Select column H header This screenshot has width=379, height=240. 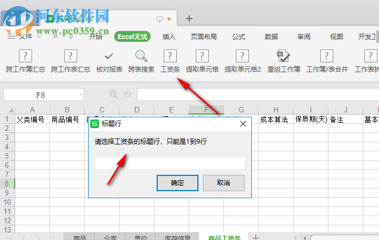point(276,110)
